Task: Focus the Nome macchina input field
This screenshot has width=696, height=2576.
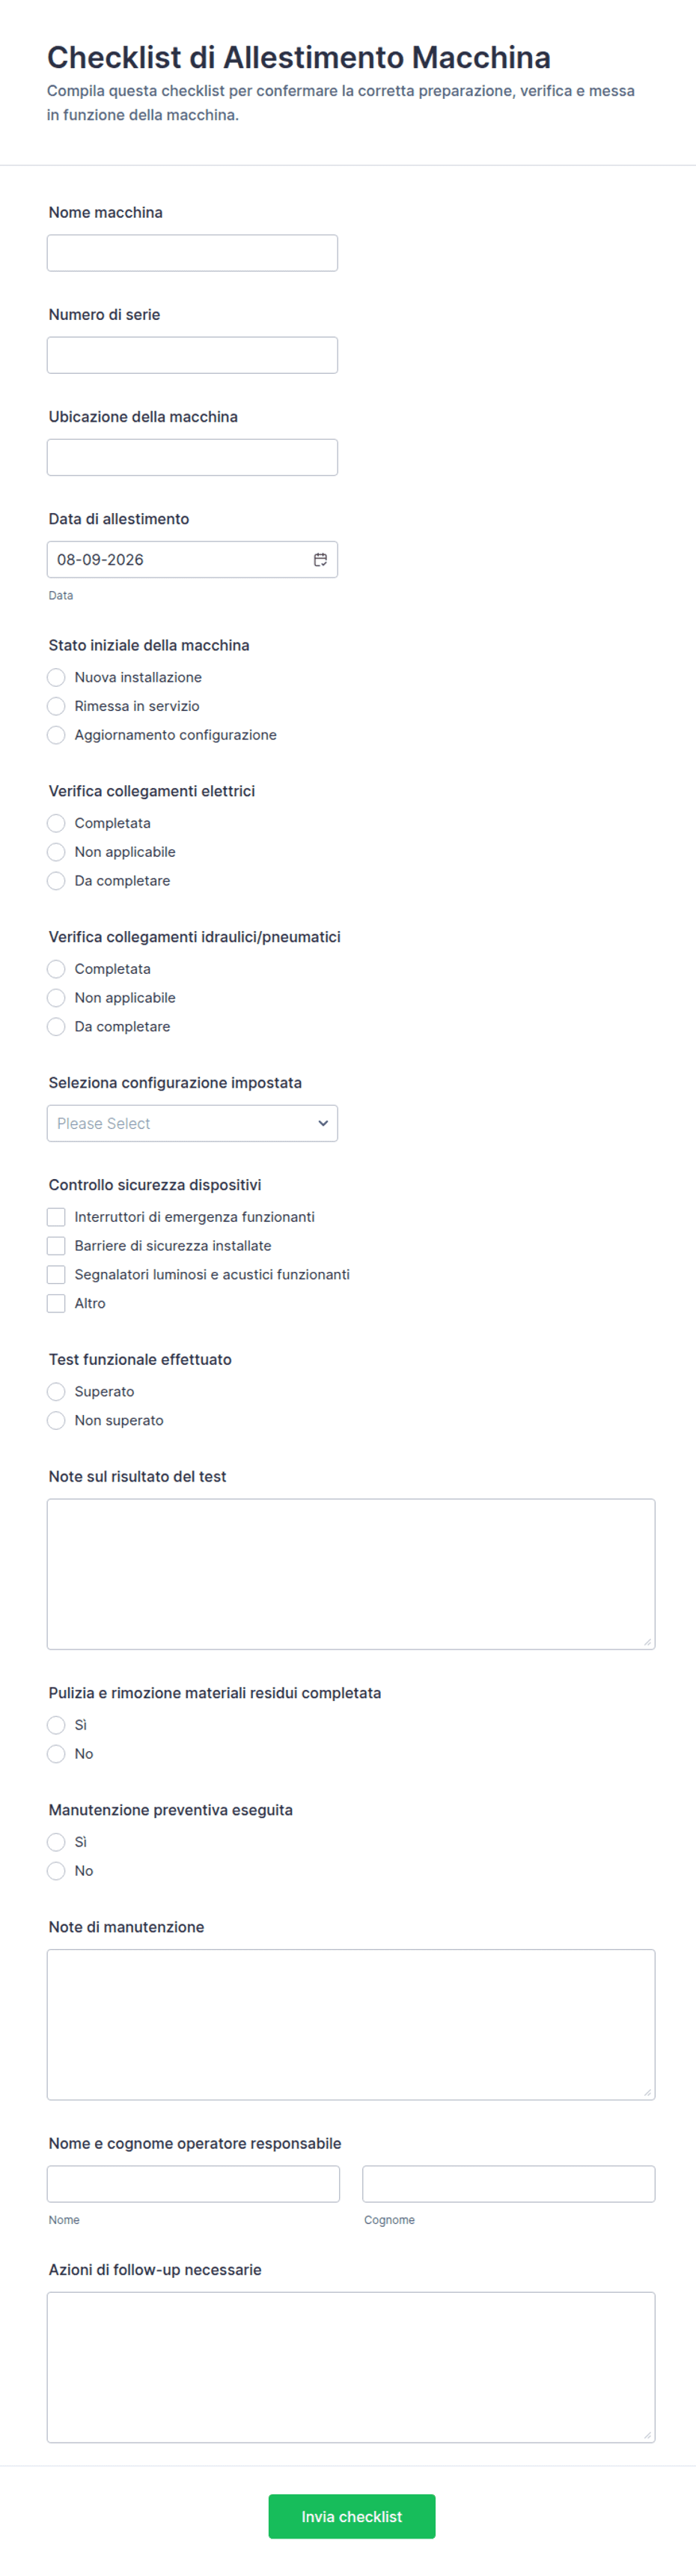Action: click(x=192, y=253)
